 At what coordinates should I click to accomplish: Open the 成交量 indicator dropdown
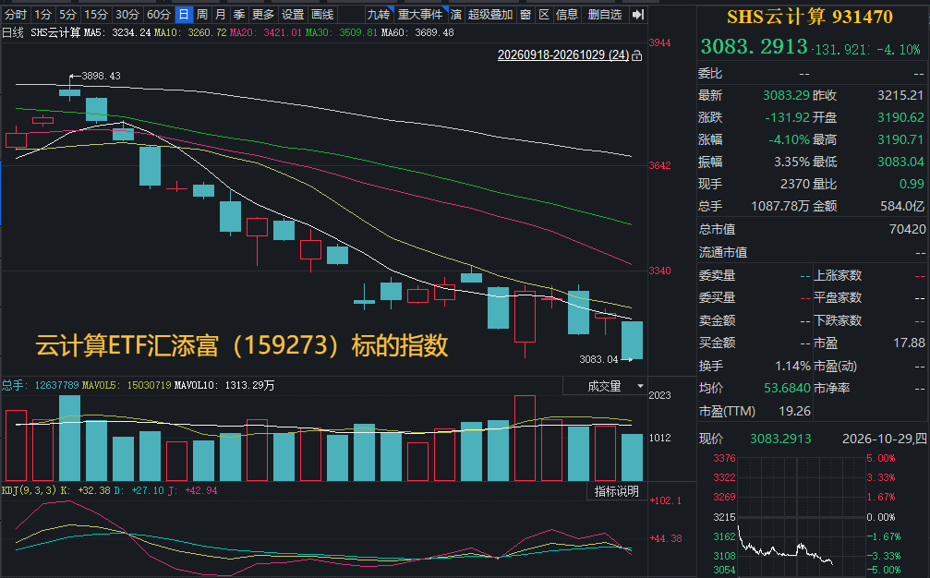(605, 387)
